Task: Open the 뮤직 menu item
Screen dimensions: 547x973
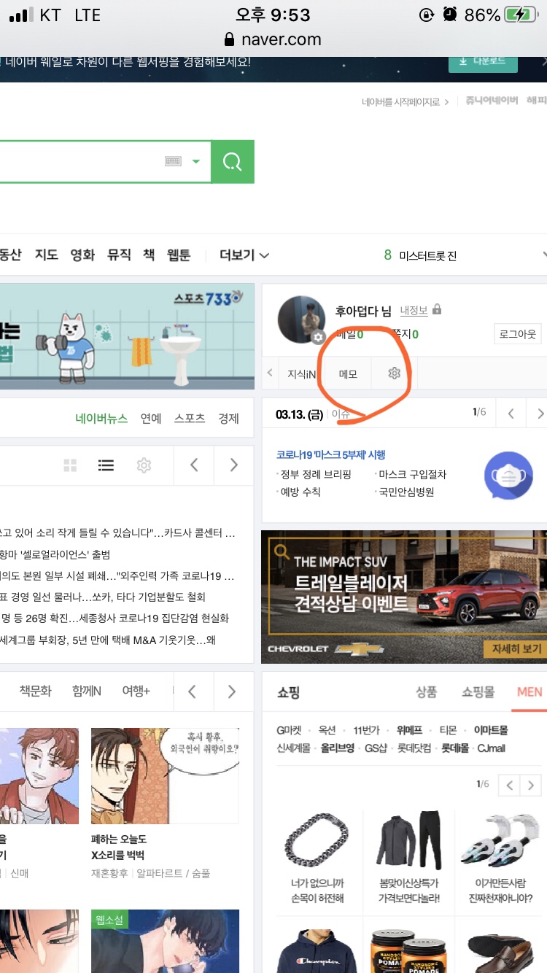Action: click(119, 255)
